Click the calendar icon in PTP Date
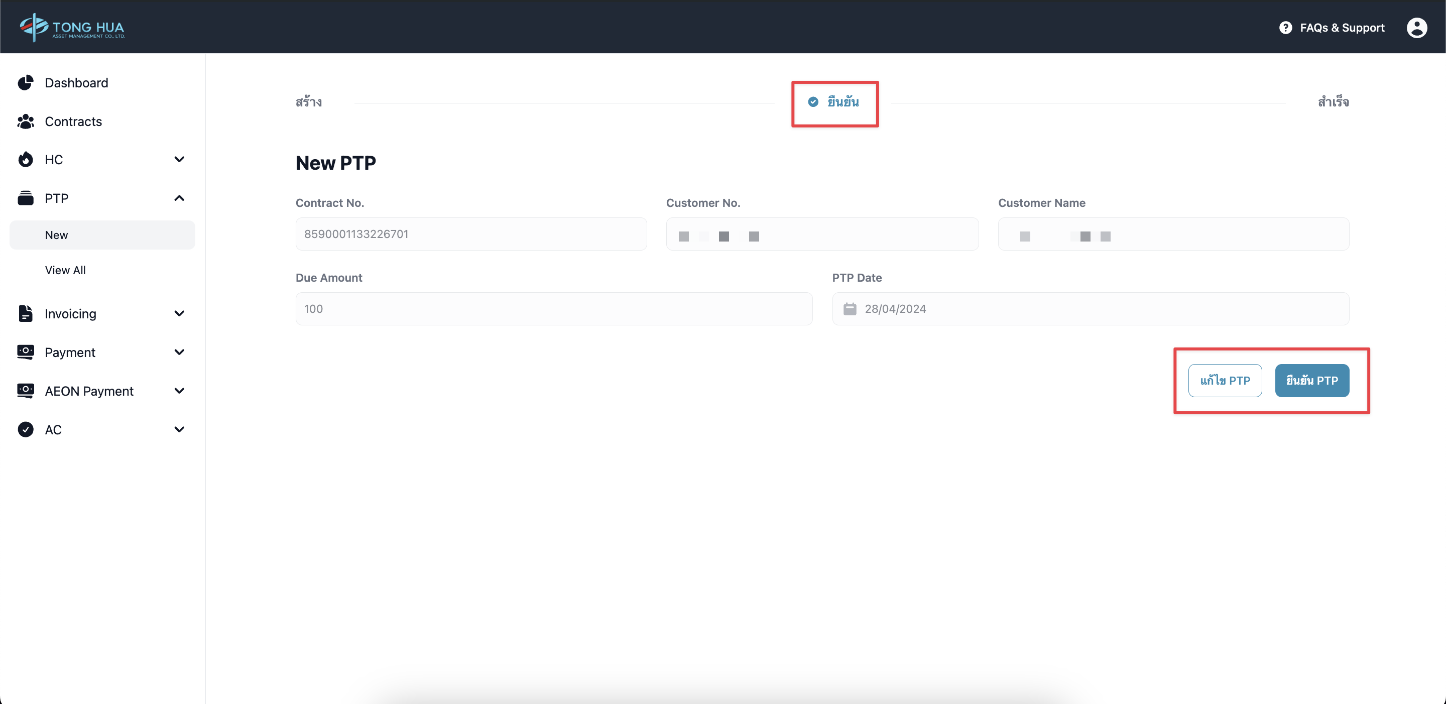 [850, 309]
